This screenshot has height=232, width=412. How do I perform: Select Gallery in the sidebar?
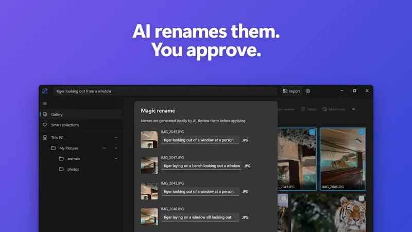[x=81, y=114]
